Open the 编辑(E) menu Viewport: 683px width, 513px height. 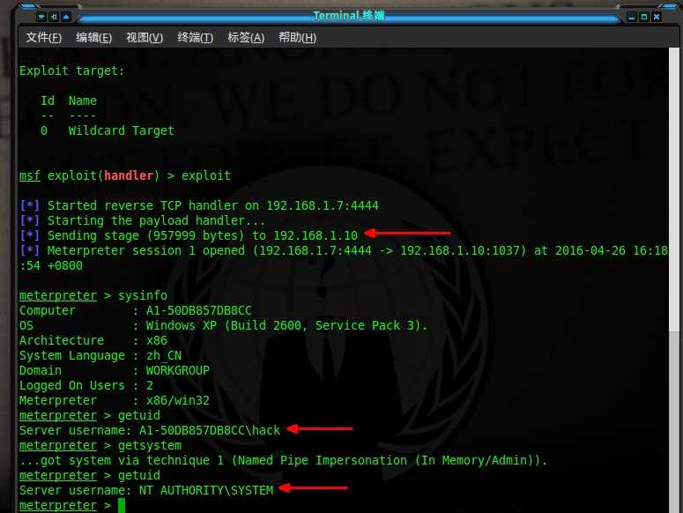(x=94, y=37)
